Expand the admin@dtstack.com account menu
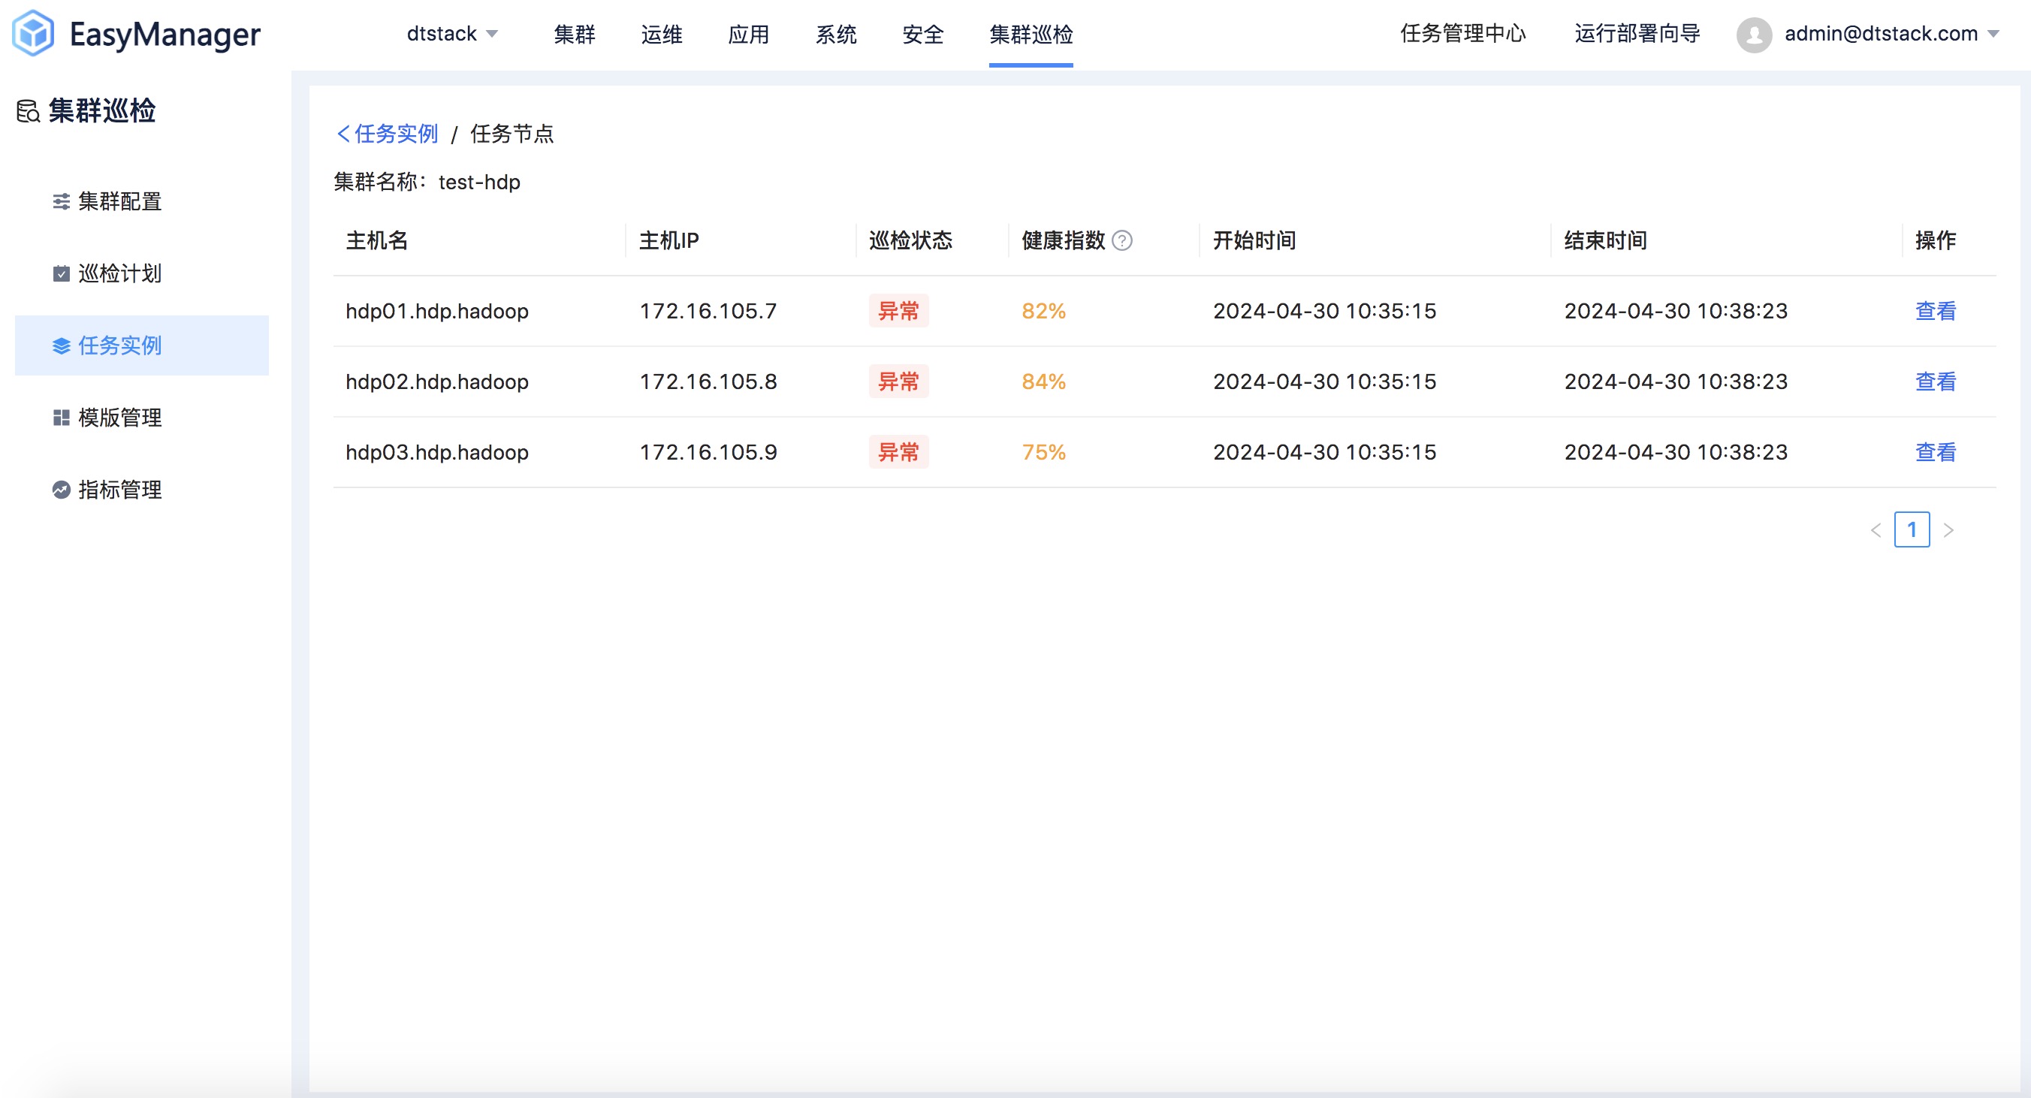 tap(1891, 34)
